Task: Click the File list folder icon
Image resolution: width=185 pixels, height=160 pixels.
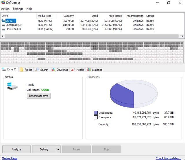Action: coord(21,70)
